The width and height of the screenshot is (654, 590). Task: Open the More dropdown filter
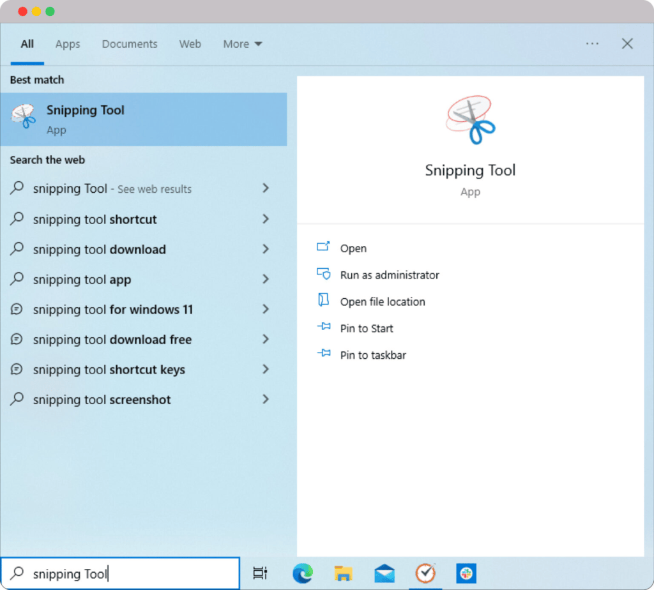(x=242, y=44)
